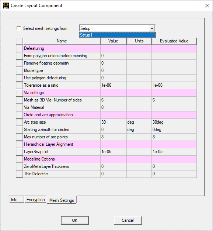Screen dimensions: 213x231
Task: Click the evaluated value 30deg cell
Action: click(174, 122)
